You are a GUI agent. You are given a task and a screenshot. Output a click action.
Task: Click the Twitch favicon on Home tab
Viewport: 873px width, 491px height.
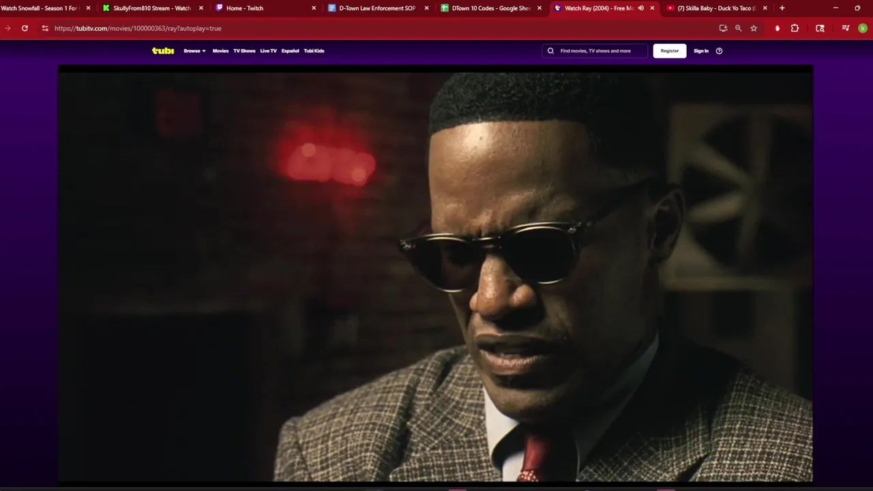(x=219, y=8)
